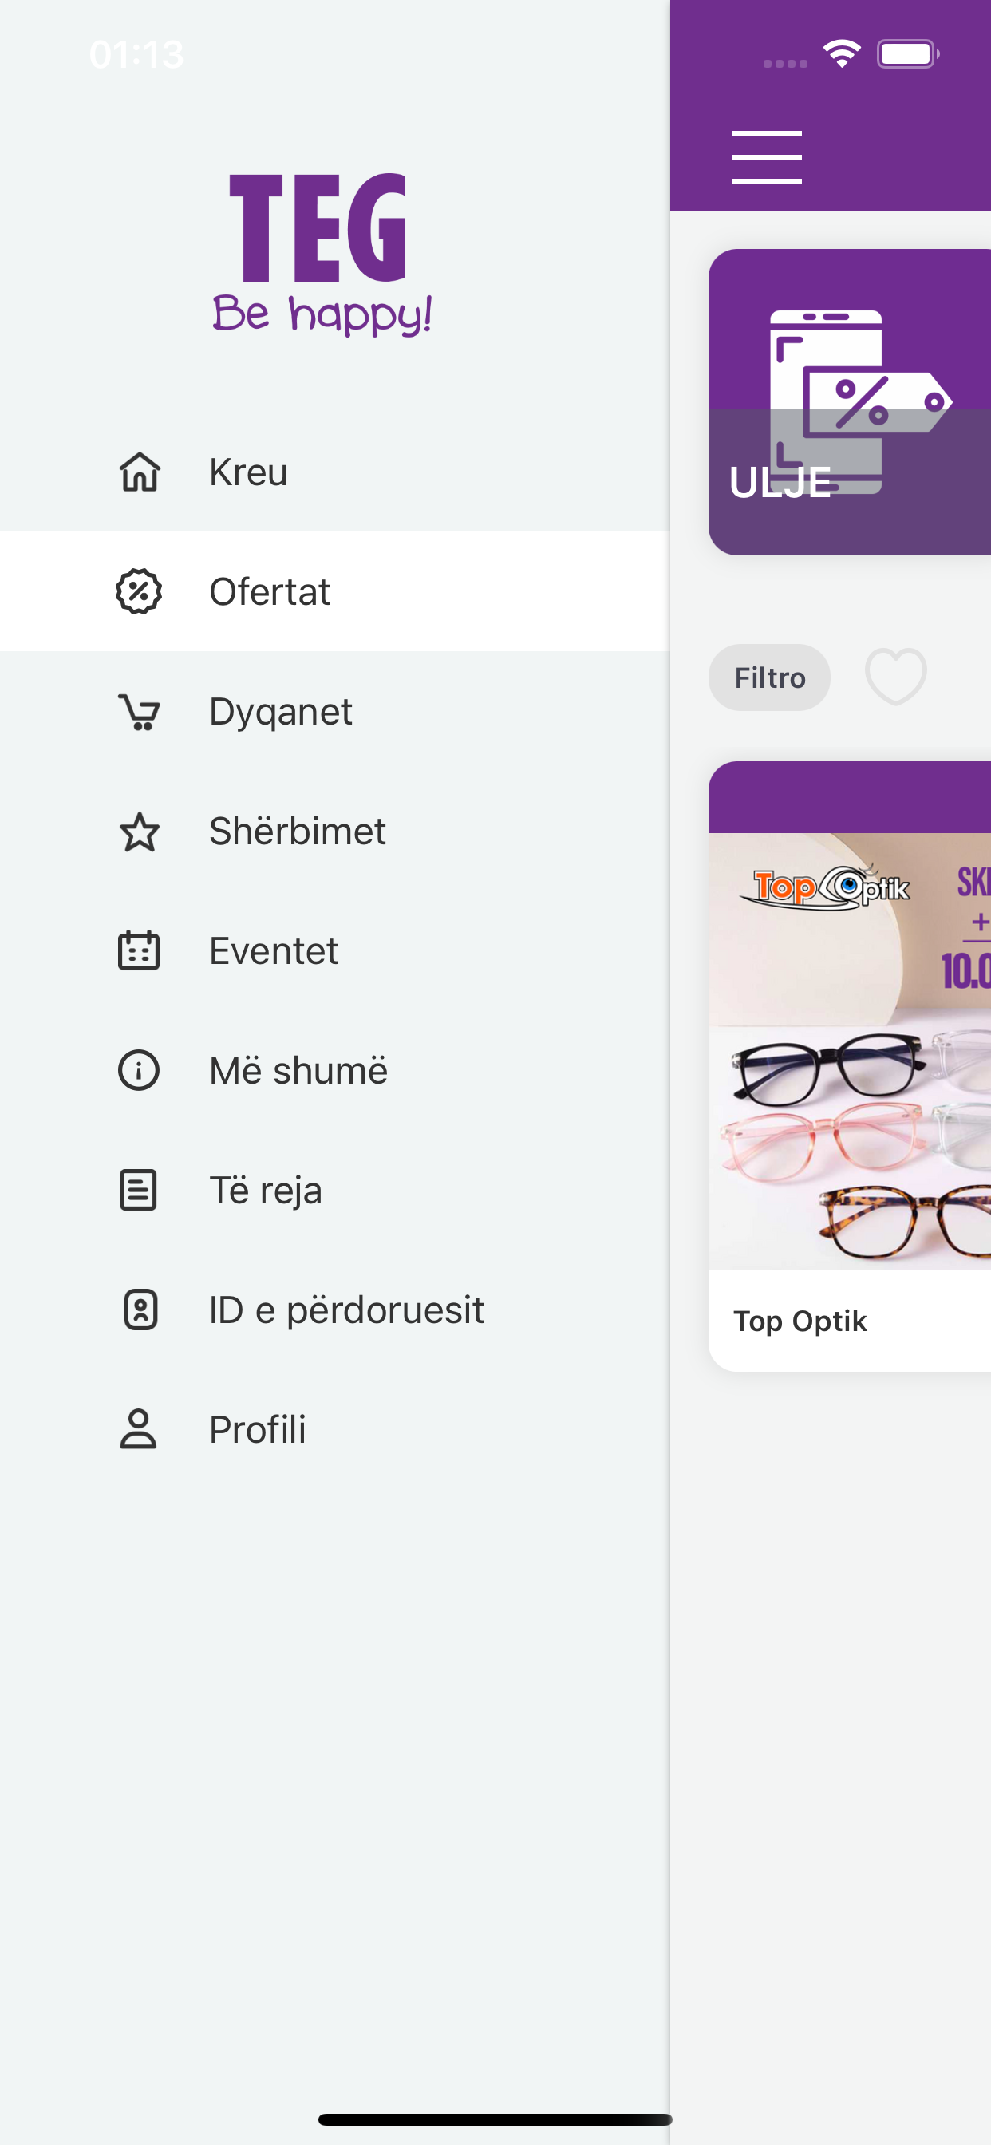
Task: Tap the TEG Be happy logo
Action: click(x=322, y=254)
